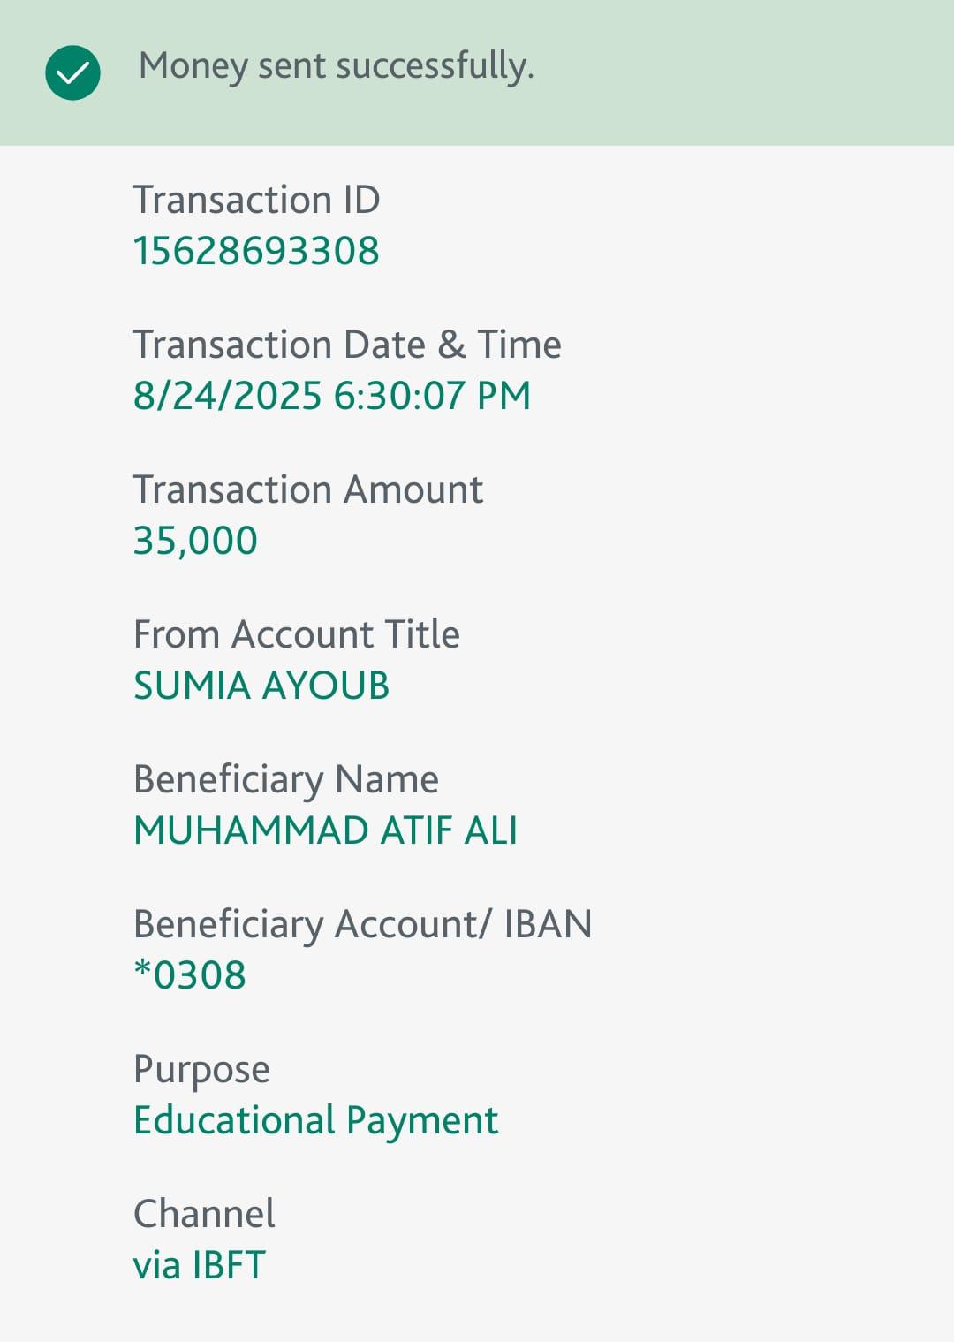Tap beneficiary MUHAMMAD ATIF ALI
The width and height of the screenshot is (954, 1342).
pyautogui.click(x=325, y=830)
